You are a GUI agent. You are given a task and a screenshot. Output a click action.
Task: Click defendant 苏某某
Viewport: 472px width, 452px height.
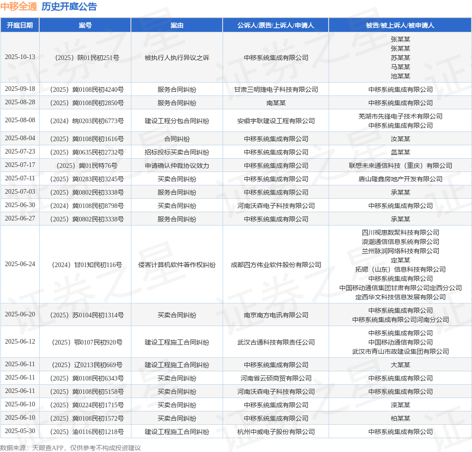click(x=401, y=58)
